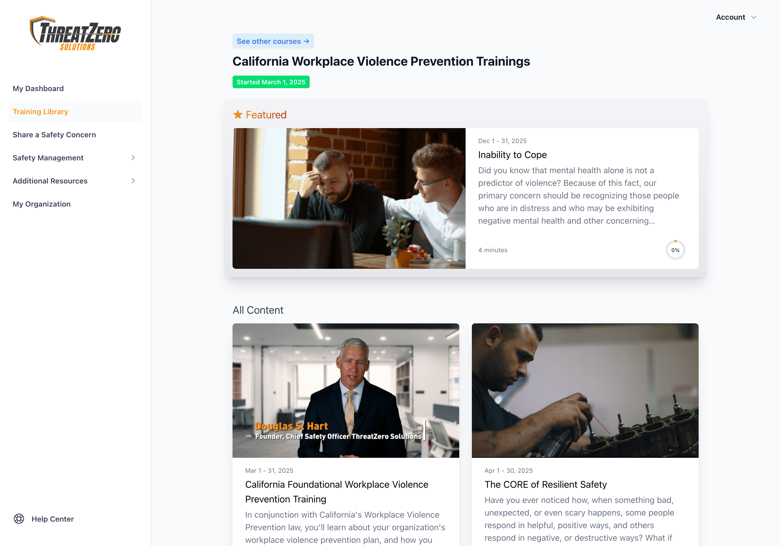Click the Inability to Cope title
Viewport: 780px width, 546px height.
(512, 155)
